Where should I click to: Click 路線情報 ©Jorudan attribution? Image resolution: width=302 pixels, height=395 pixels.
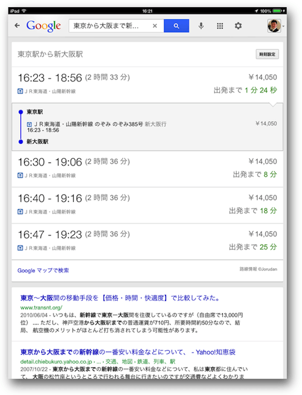coord(258,269)
